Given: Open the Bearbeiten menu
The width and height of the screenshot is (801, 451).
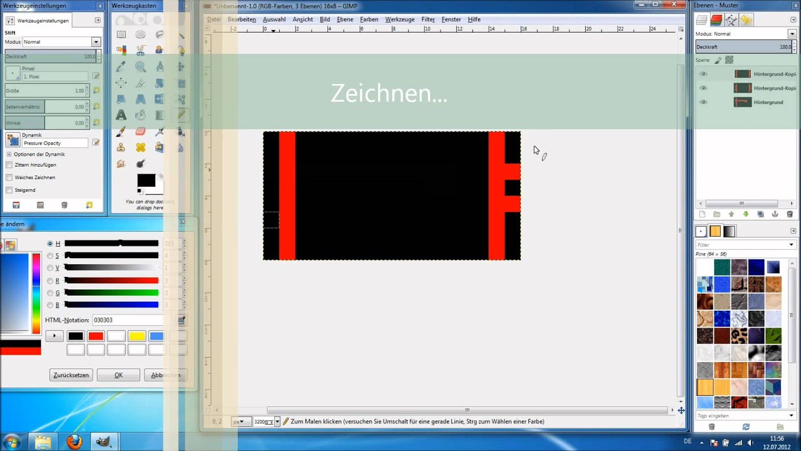Looking at the screenshot, I should click(242, 19).
